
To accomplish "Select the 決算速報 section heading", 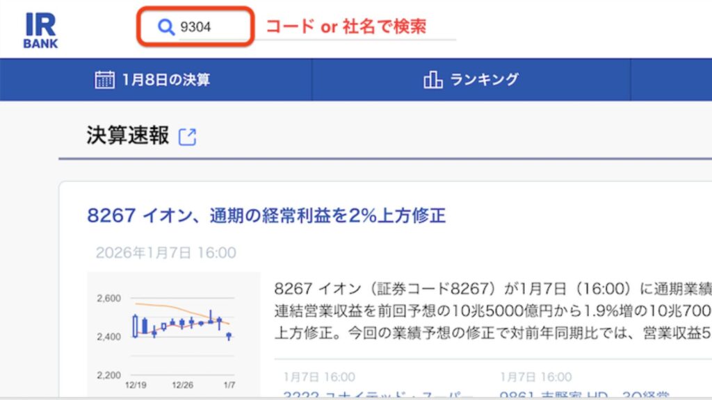I will click(x=128, y=135).
